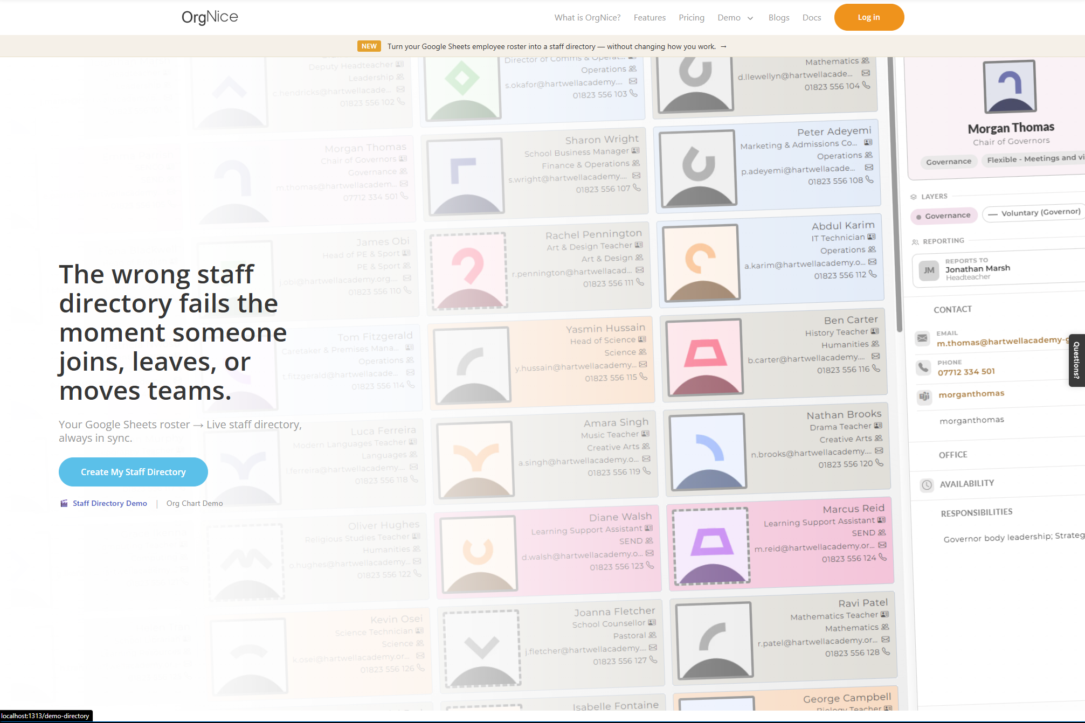1085x723 pixels.
Task: Open Jonathan Marsh's Reports To card
Action: 998,269
